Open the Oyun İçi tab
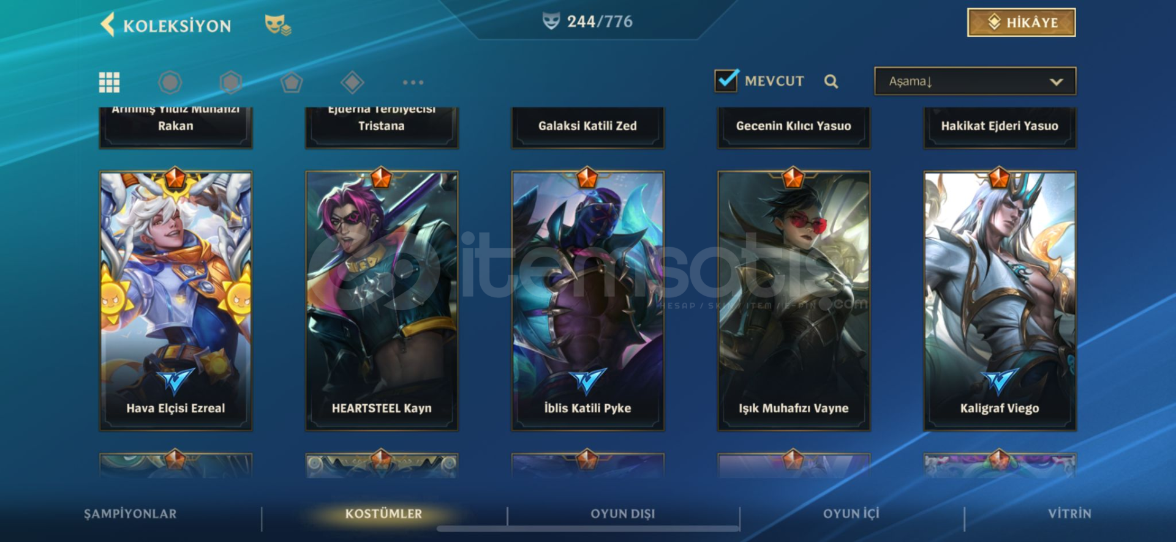1176x542 pixels. (x=851, y=514)
